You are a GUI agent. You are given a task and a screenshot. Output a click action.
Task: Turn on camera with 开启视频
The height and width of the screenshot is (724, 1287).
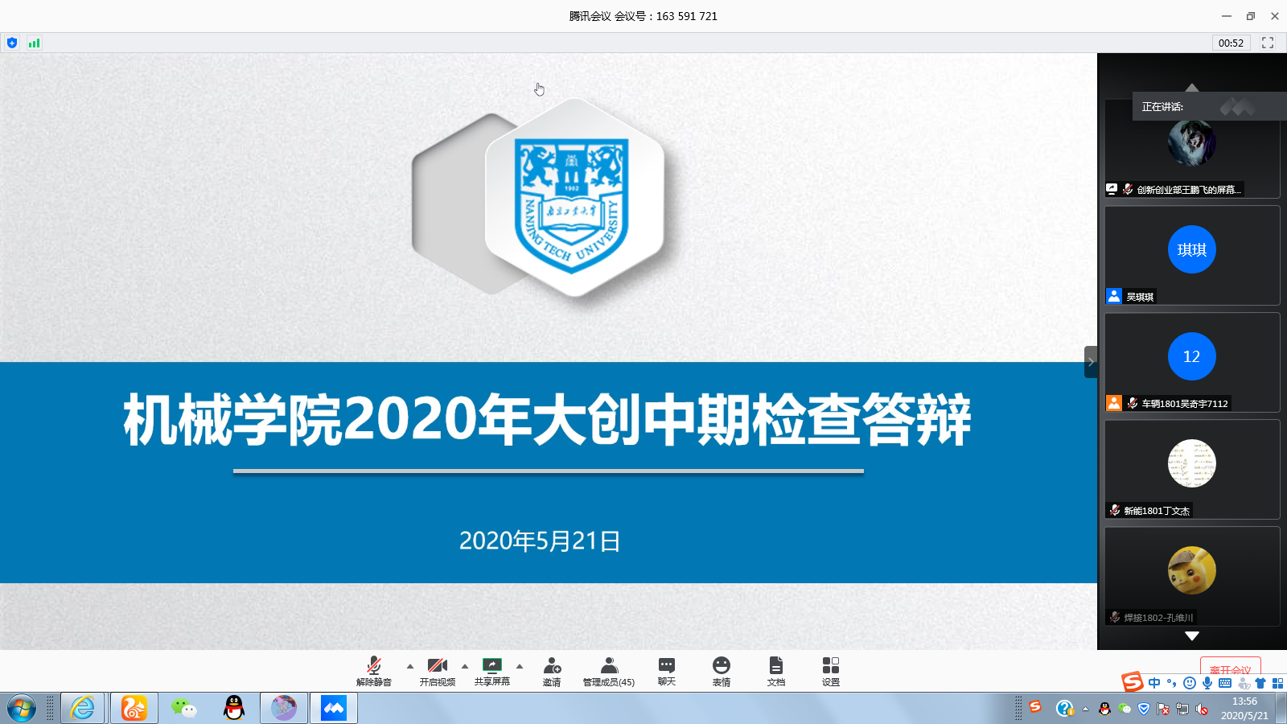(x=437, y=671)
